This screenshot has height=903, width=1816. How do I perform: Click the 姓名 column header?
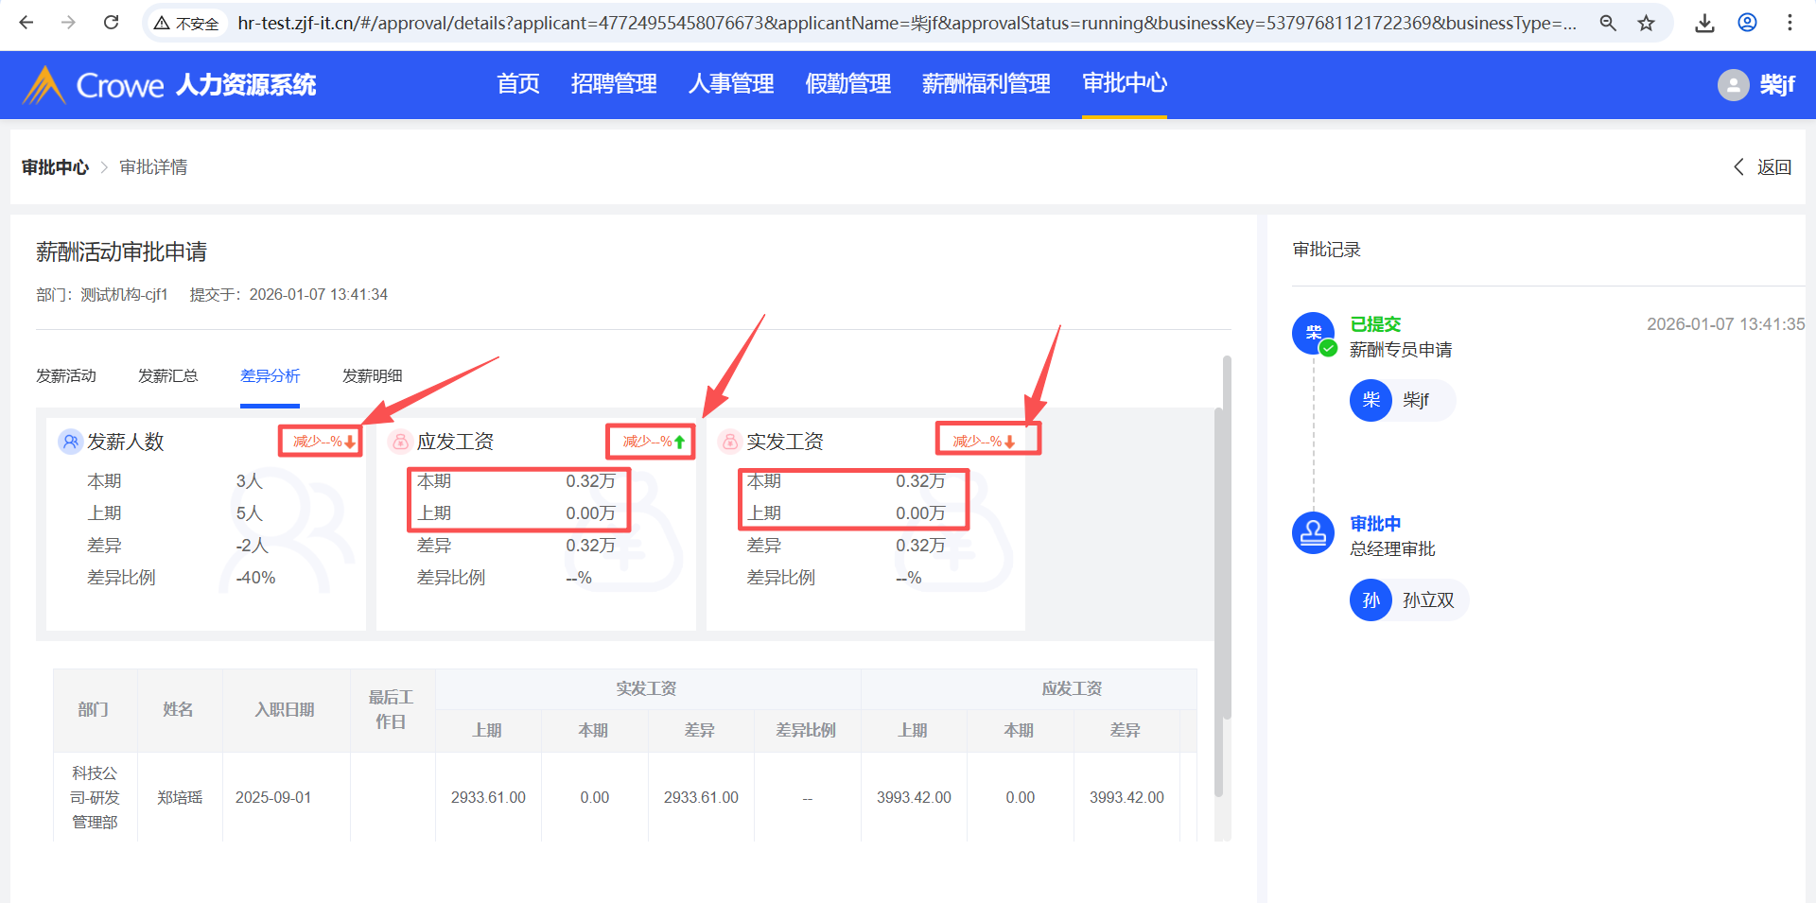[178, 709]
